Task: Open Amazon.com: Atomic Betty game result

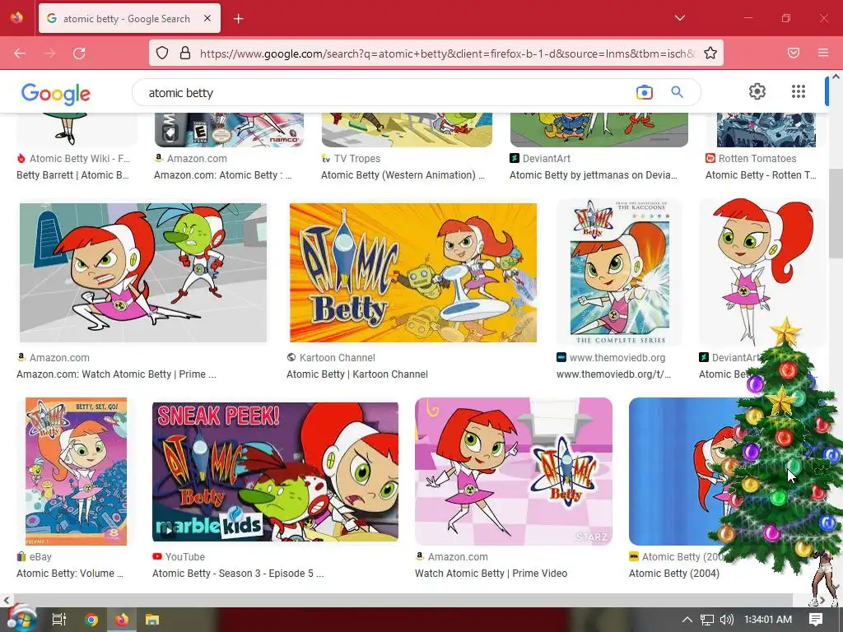Action: (222, 174)
